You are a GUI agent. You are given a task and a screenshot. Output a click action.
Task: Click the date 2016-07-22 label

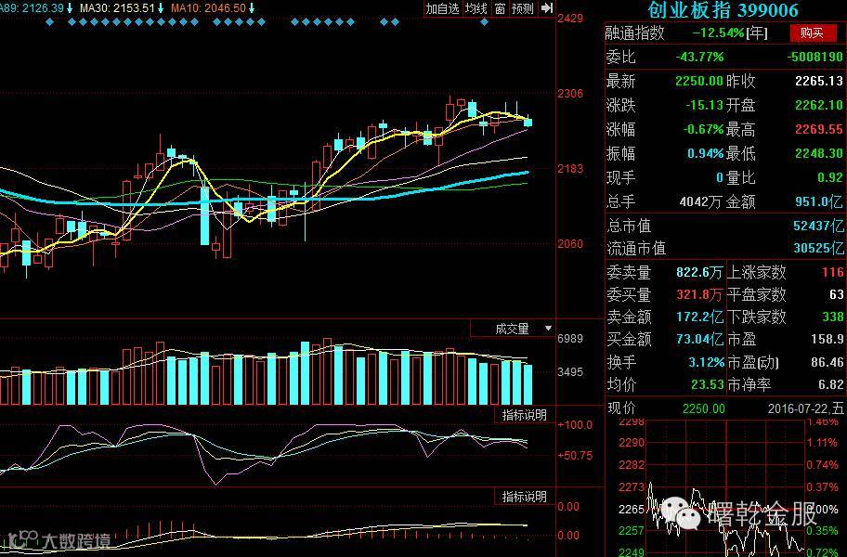799,408
